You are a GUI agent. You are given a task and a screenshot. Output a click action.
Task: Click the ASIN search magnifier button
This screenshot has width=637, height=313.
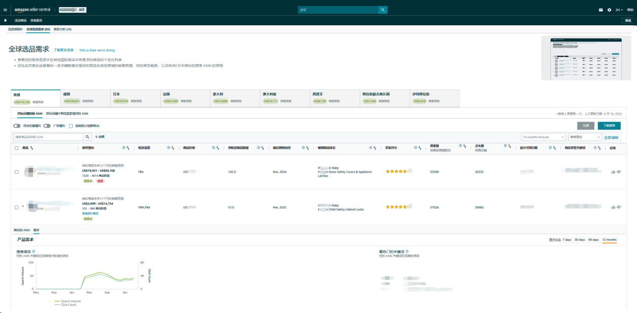[87, 137]
